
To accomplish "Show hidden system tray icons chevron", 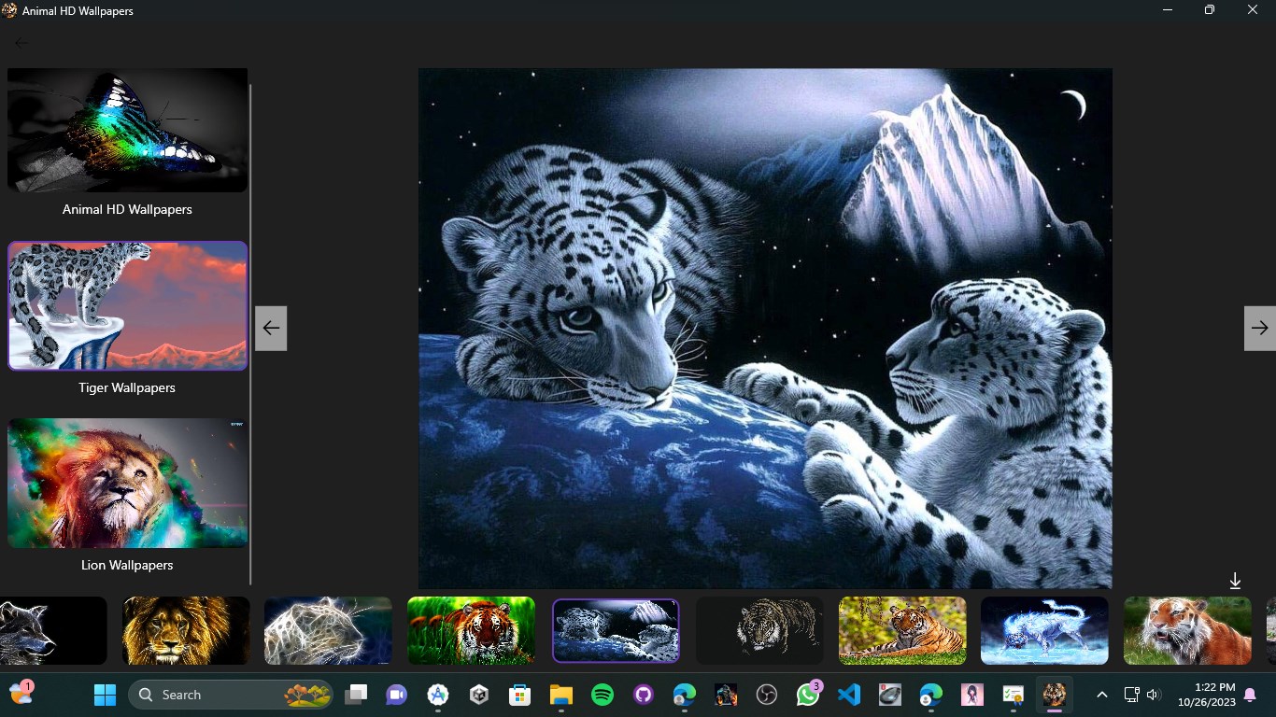I will click(1101, 695).
